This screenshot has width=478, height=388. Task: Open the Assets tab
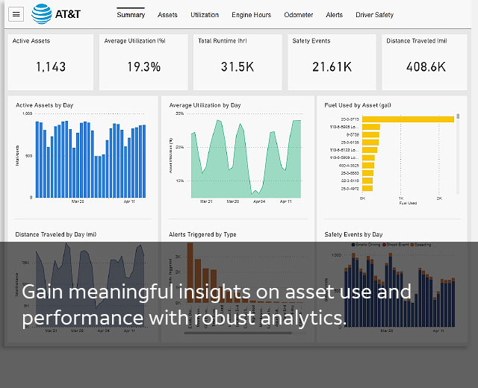tap(167, 15)
